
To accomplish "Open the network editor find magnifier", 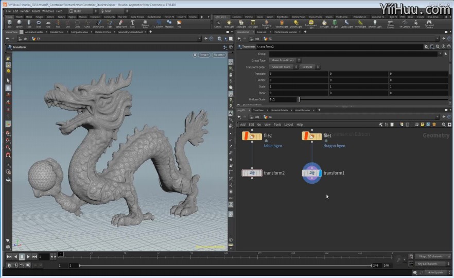I will click(x=444, y=125).
